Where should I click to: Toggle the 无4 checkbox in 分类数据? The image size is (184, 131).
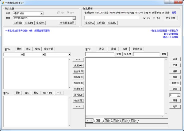tap(59, 13)
